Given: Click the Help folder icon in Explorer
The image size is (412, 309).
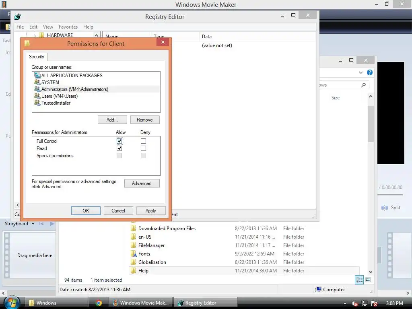Looking at the screenshot, I should 134,271.
